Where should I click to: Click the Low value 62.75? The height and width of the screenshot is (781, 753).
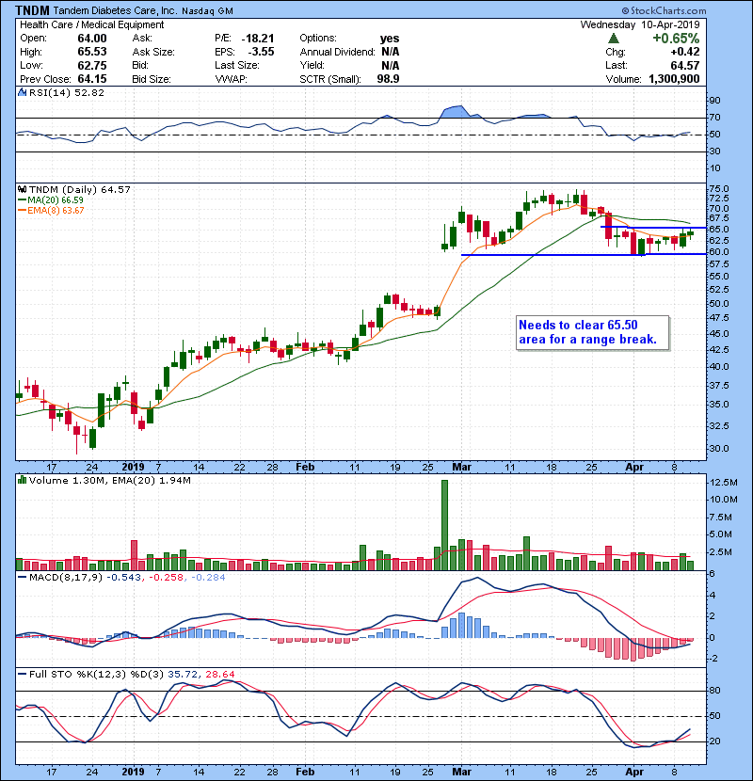(x=92, y=65)
